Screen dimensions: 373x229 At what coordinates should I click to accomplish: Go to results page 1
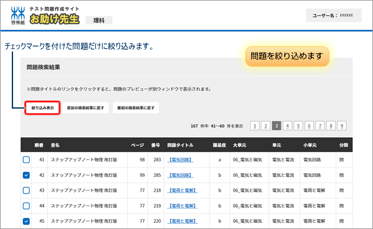[x=255, y=125]
